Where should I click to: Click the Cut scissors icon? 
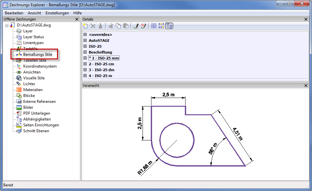[111, 26]
